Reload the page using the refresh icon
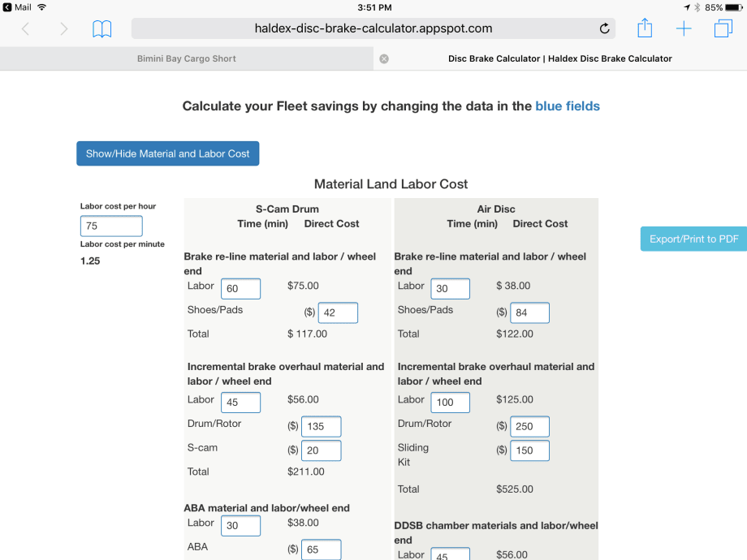The width and height of the screenshot is (747, 560). coord(604,28)
